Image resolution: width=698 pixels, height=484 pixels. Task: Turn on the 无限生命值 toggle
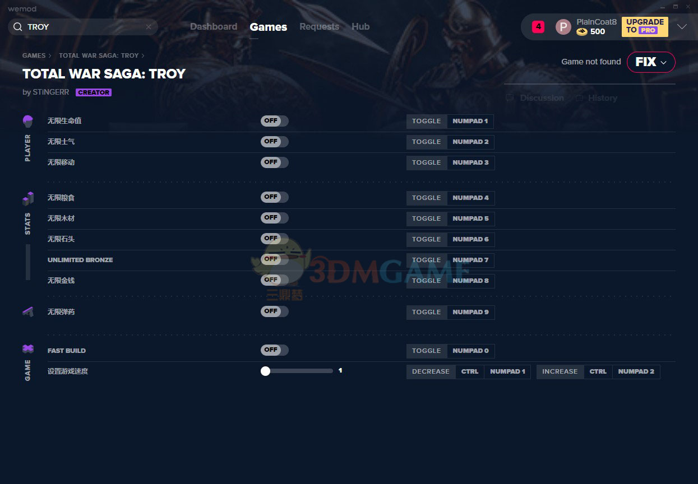pyautogui.click(x=274, y=121)
